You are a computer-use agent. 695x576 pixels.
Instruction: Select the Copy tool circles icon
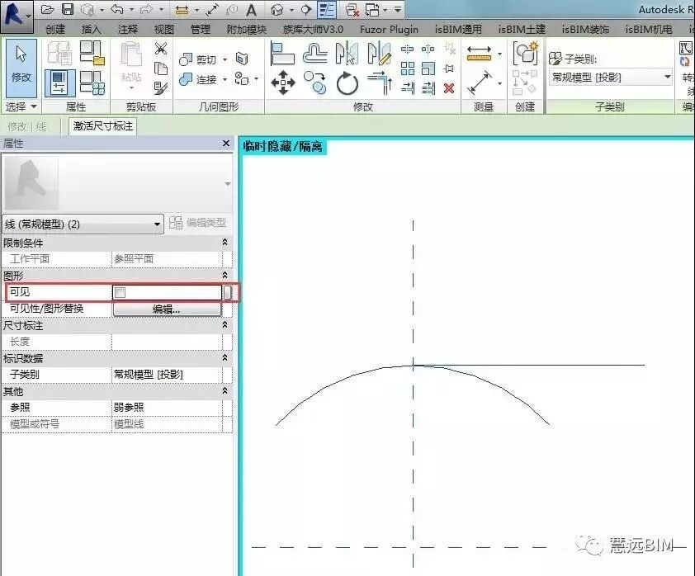(x=315, y=83)
